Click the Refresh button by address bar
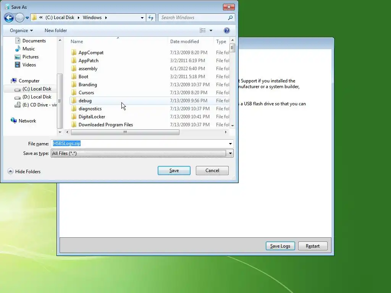The width and height of the screenshot is (391, 293). pyautogui.click(x=151, y=18)
